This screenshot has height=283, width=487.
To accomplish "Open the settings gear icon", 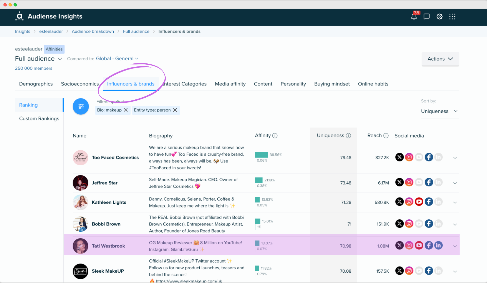I will coord(440,16).
